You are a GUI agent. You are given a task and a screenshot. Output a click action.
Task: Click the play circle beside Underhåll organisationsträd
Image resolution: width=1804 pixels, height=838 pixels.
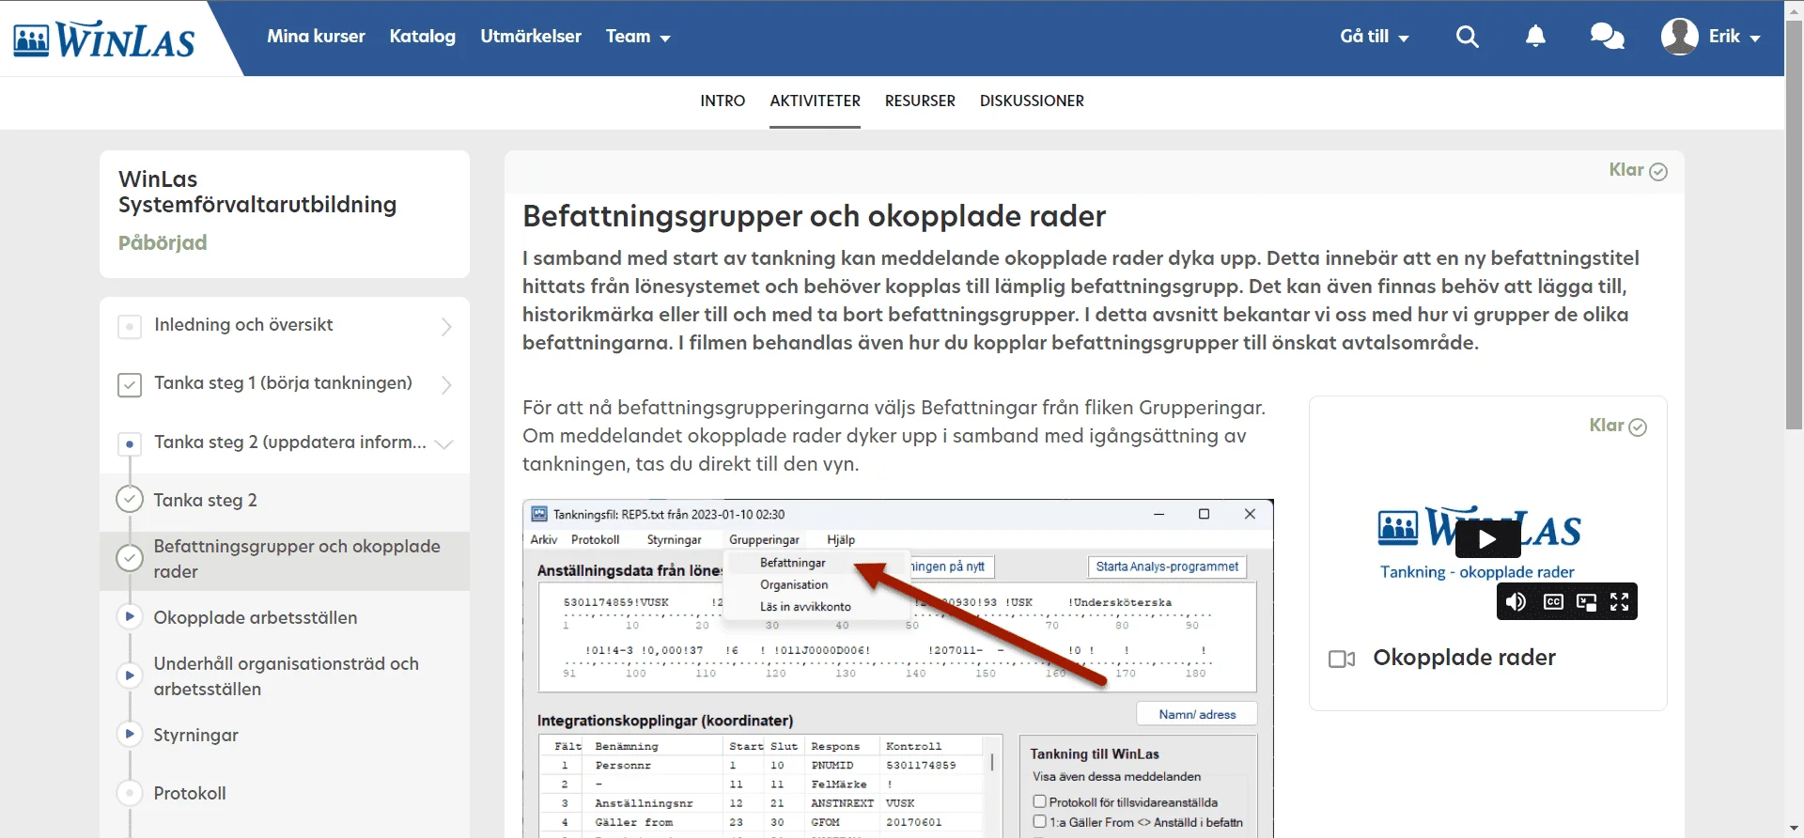130,675
